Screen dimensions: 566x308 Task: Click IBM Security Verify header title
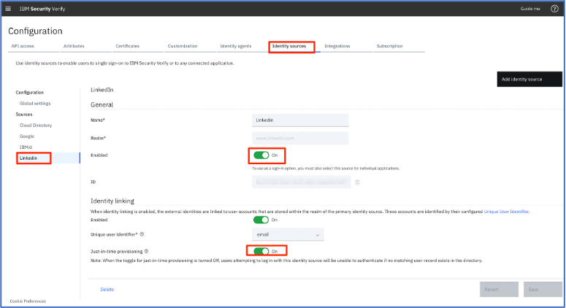click(x=42, y=9)
